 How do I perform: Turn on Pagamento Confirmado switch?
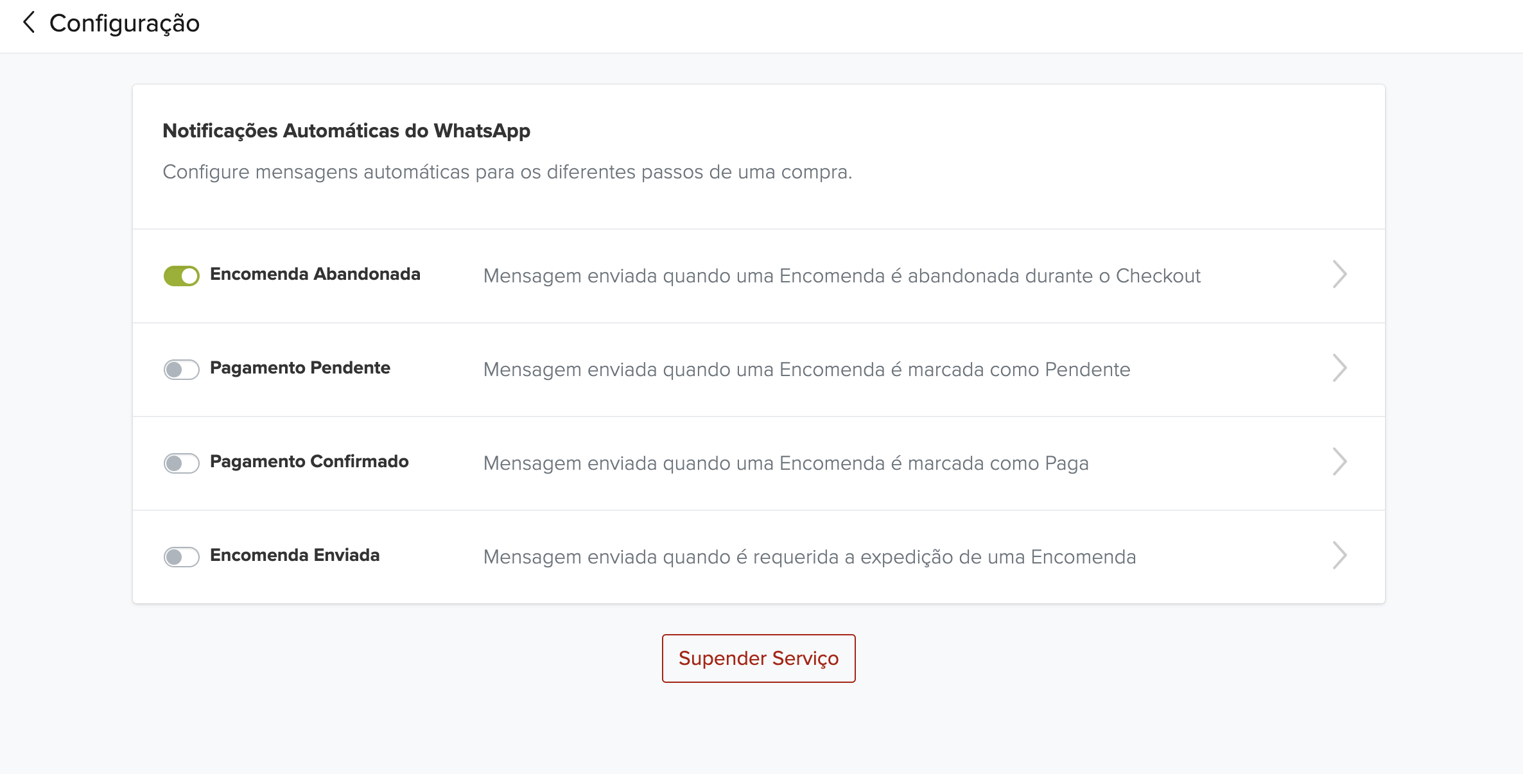coord(182,463)
